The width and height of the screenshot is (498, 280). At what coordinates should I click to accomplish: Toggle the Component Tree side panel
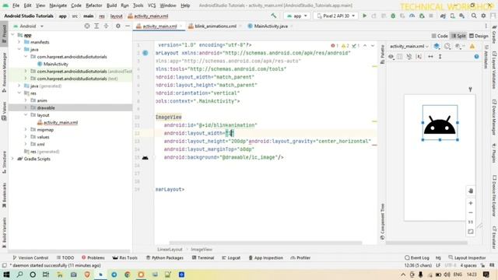(382, 221)
